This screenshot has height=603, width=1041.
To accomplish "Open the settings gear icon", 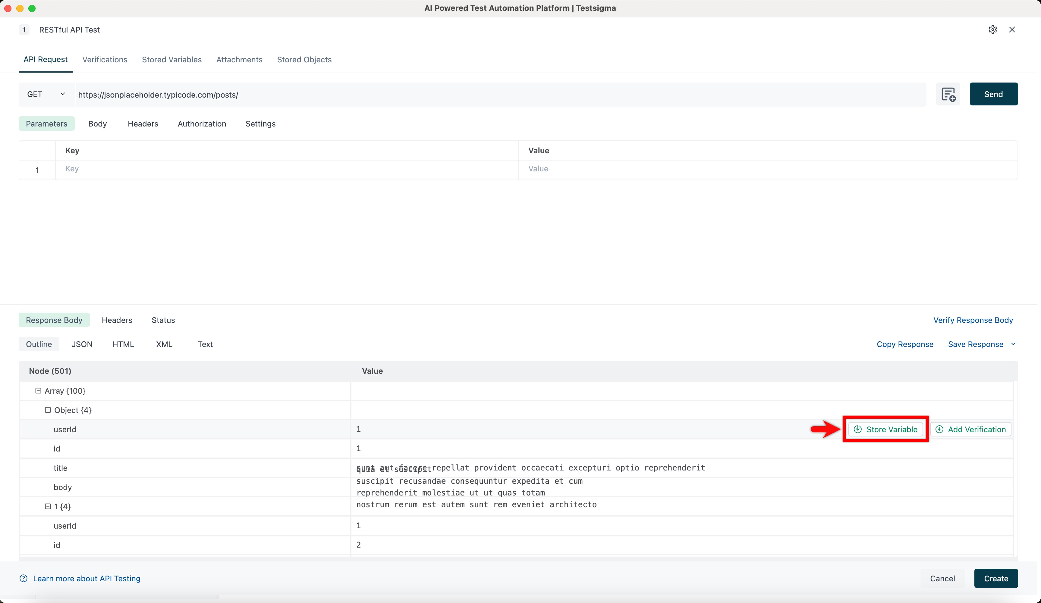I will pyautogui.click(x=993, y=29).
